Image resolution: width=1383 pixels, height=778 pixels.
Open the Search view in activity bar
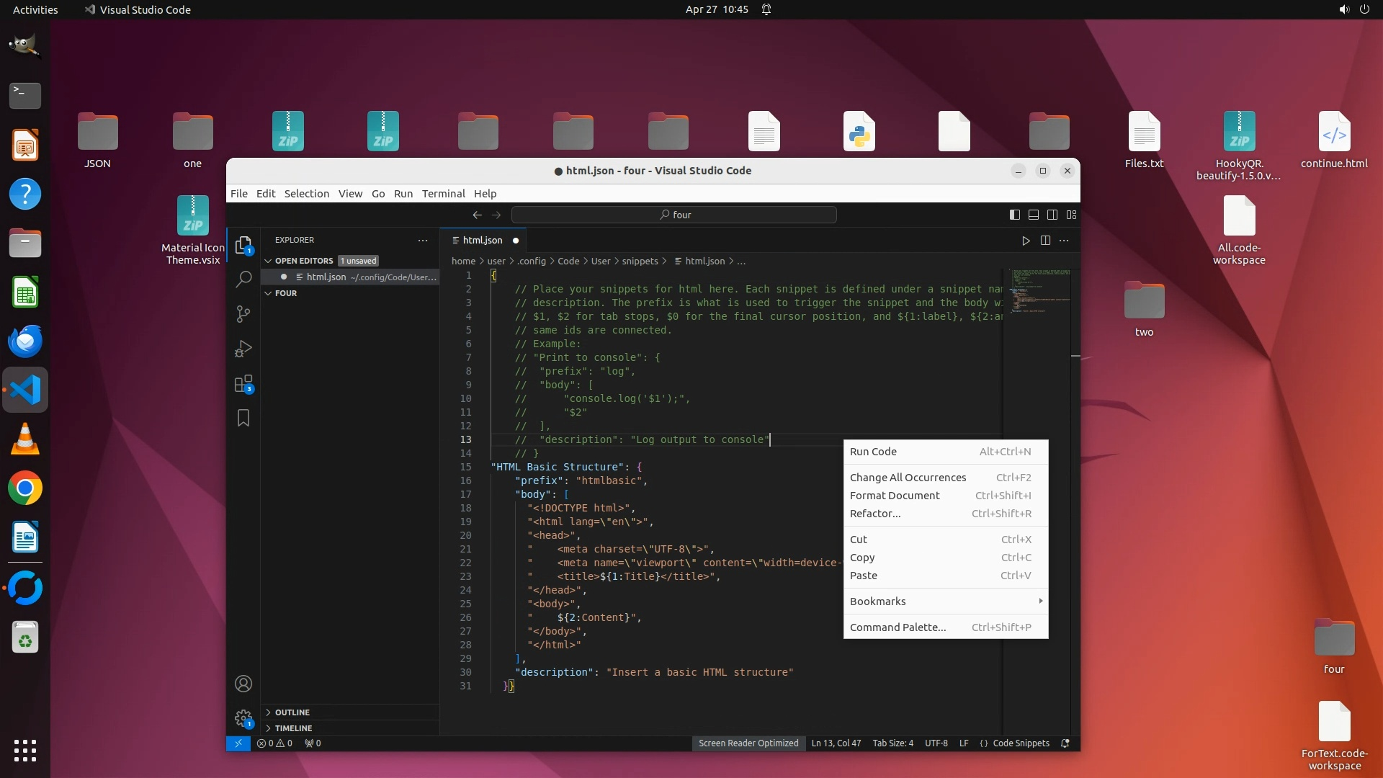(x=243, y=279)
